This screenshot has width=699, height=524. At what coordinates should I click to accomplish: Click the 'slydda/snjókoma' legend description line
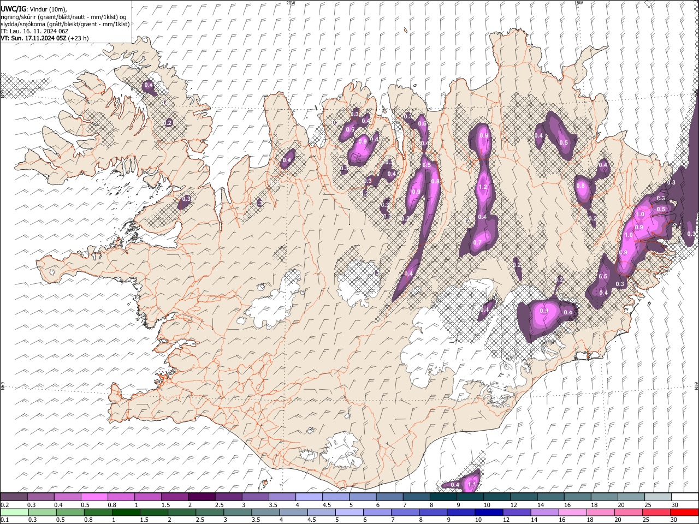(x=65, y=24)
